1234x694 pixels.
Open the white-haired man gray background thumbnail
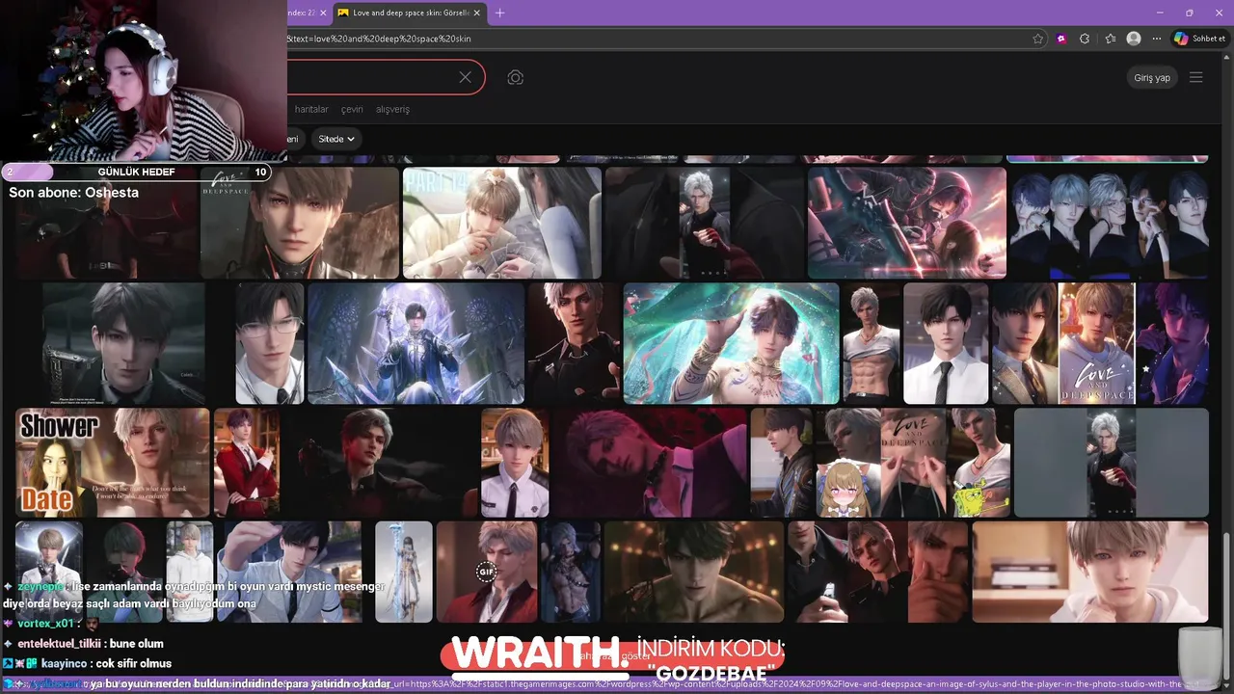click(x=1111, y=463)
